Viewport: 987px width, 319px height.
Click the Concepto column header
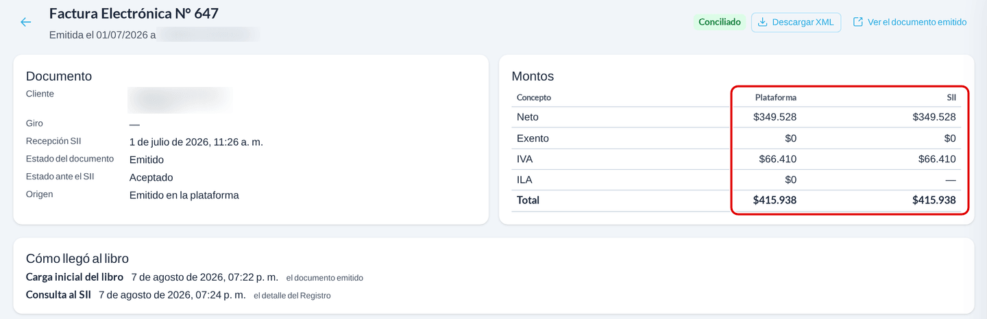coord(534,97)
